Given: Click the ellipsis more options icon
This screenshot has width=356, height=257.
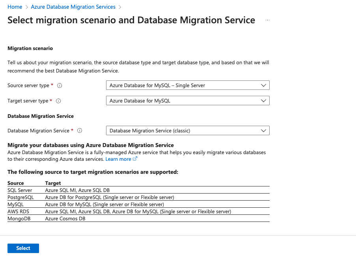Looking at the screenshot, I should [268, 20].
